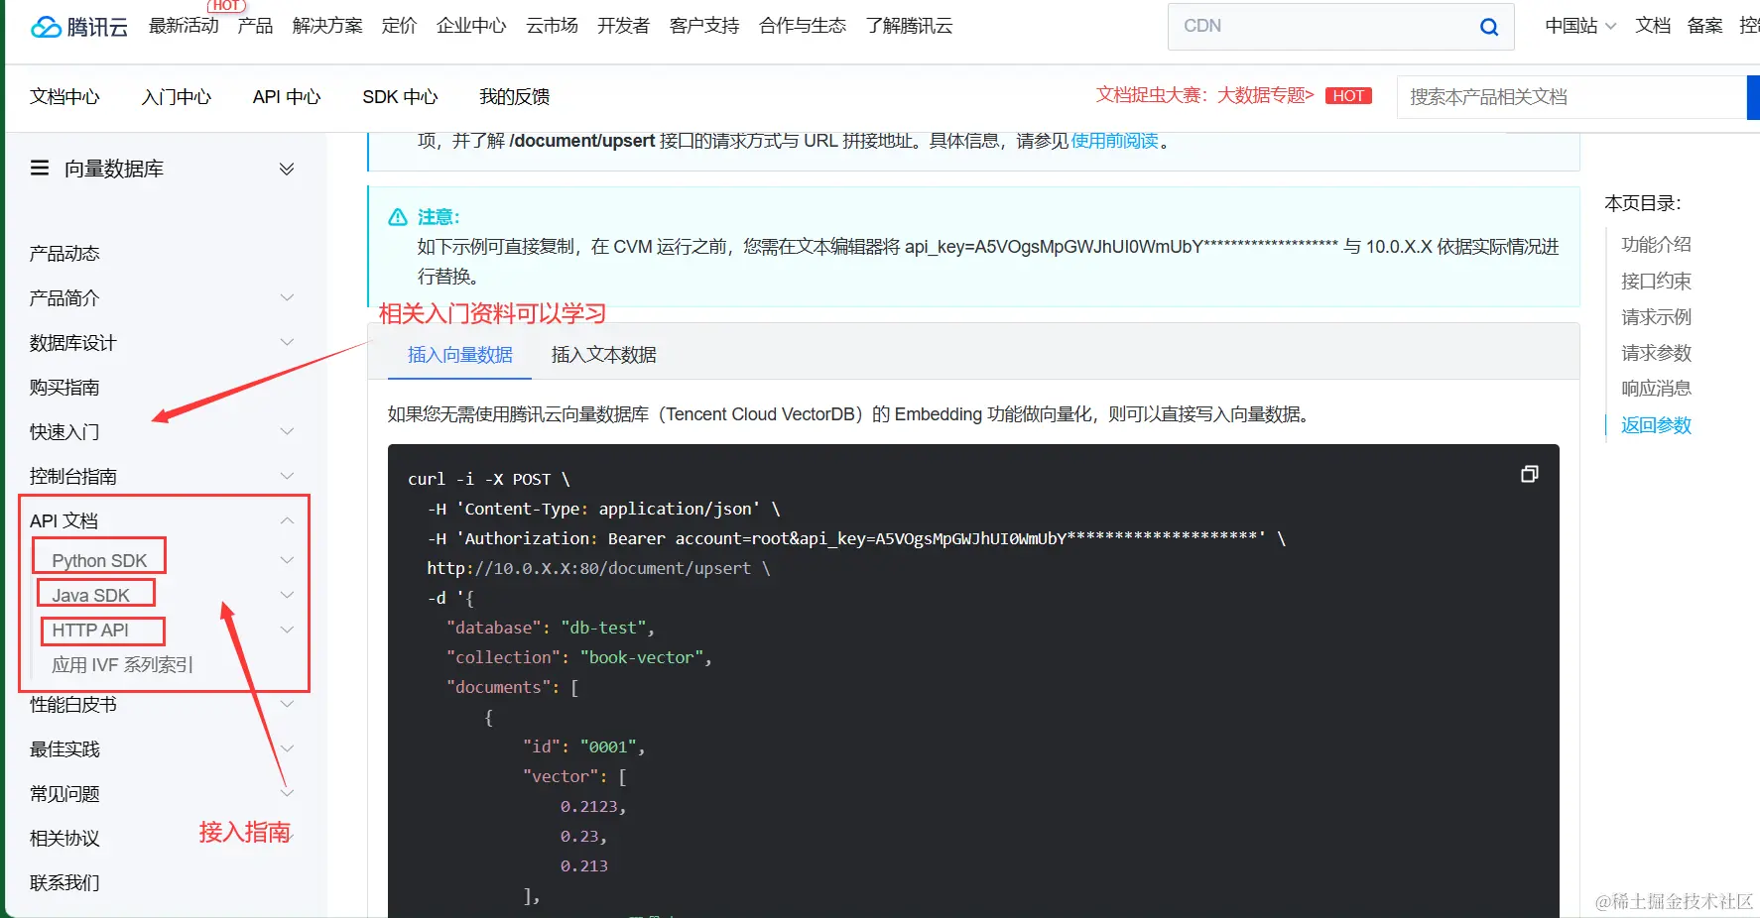Open the 产品 menu in the top bar

click(255, 27)
